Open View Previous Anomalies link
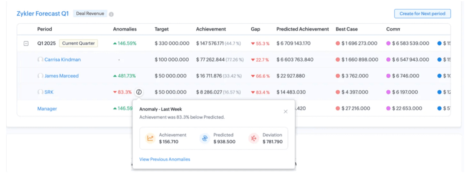The image size is (469, 181). [165, 159]
